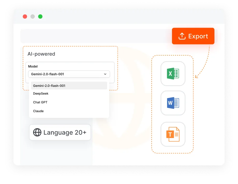The height and width of the screenshot is (184, 238).
Task: Click the grey minimize window dot
Action: click(x=33, y=17)
